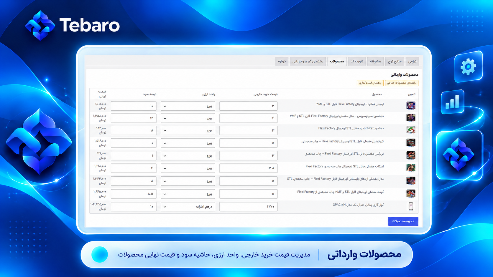This screenshot has width=493, height=277.
Task: Click profit percent field of the Spinosaurus row
Action: 134,118
